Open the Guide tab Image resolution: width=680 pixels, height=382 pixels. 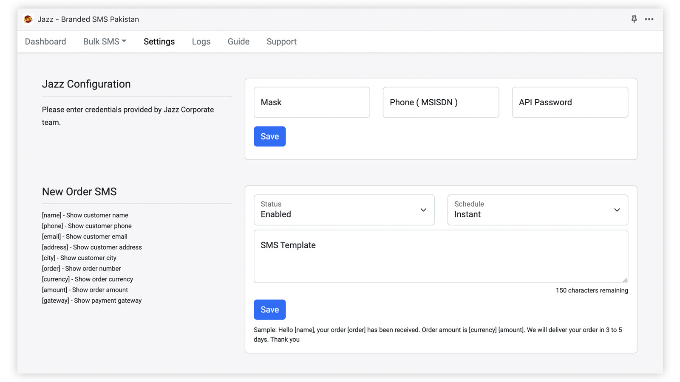(x=238, y=42)
